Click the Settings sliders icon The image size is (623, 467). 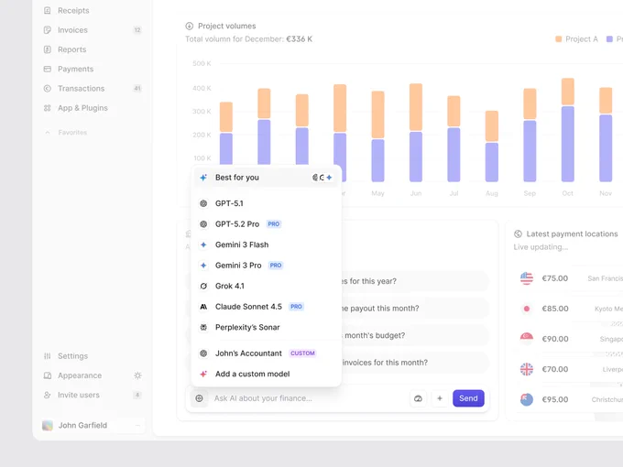[48, 356]
